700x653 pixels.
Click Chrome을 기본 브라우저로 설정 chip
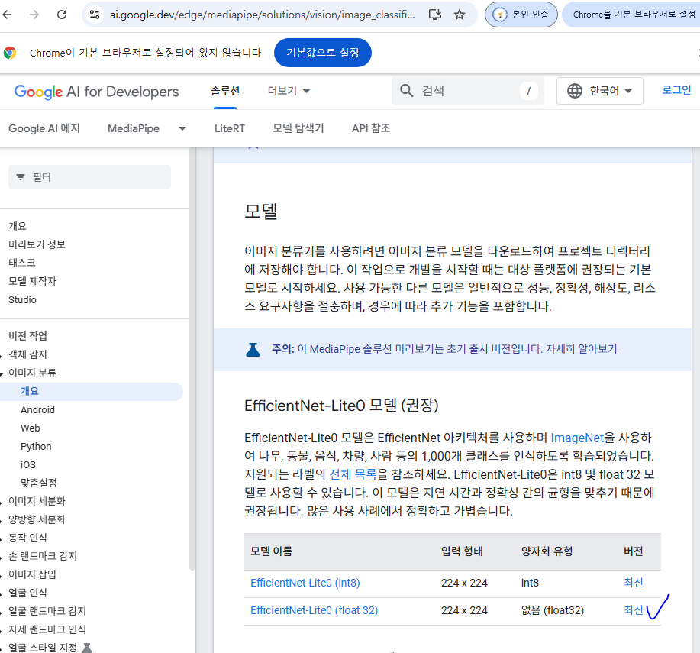pyautogui.click(x=632, y=15)
